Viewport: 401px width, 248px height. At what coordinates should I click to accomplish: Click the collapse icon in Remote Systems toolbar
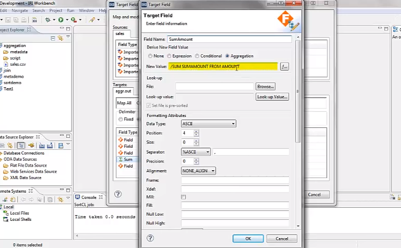point(50,199)
